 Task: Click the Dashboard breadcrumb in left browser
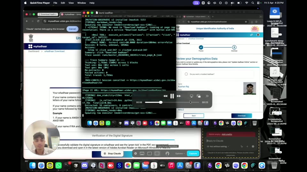point(34,51)
